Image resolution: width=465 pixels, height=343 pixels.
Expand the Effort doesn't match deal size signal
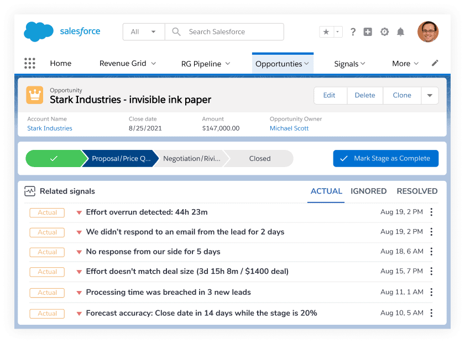click(79, 272)
